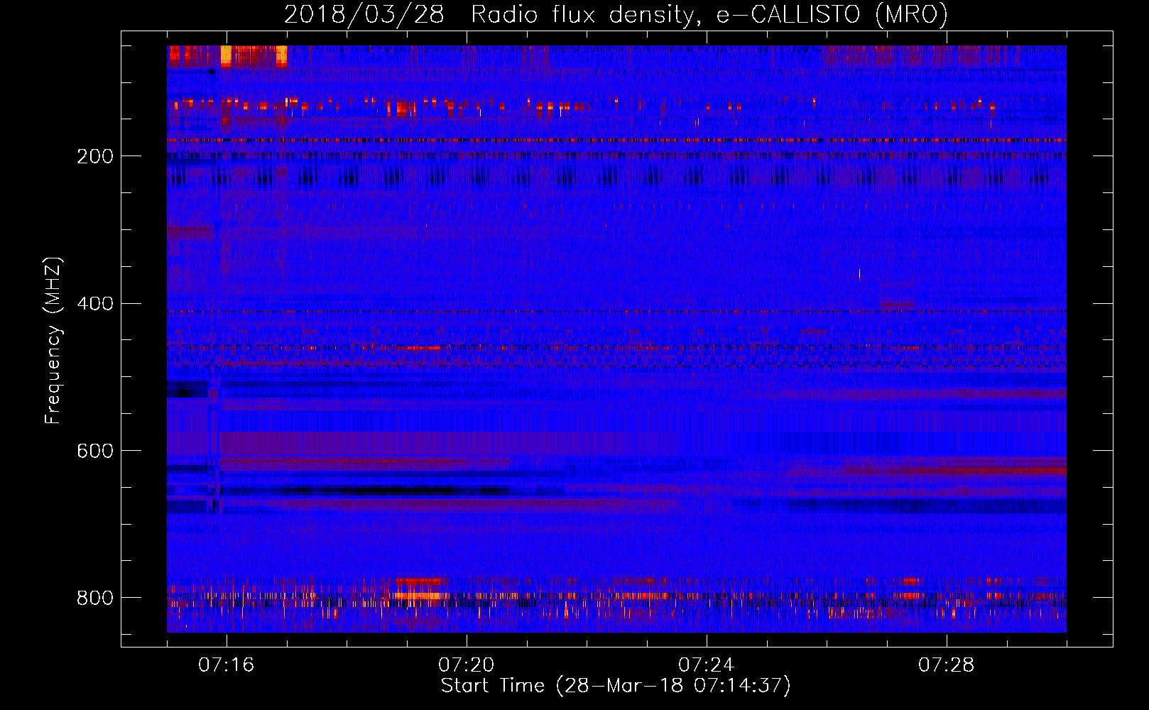Viewport: 1149px width, 710px height.
Task: Click the 400 frequency tick label
Action: tap(95, 304)
